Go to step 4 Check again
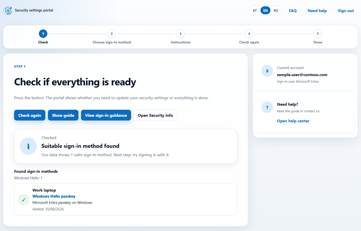The height and width of the screenshot is (231, 361). coord(249,37)
